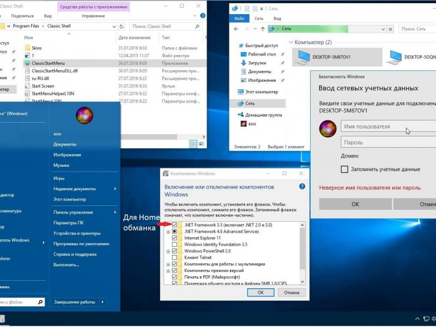
Task: Open Управление tab in Classic Shell window
Action: [93, 16]
